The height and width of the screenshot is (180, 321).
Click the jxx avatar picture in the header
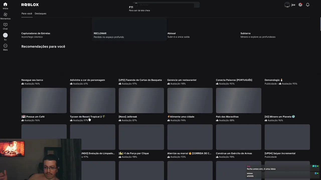coord(287,5)
